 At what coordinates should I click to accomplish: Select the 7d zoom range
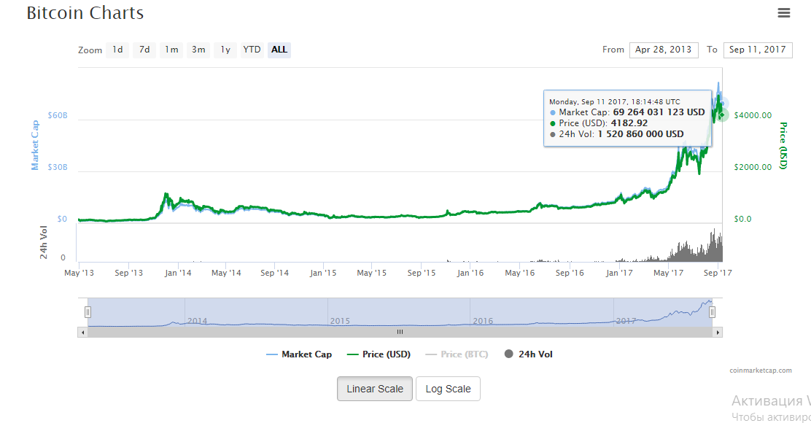(x=144, y=50)
